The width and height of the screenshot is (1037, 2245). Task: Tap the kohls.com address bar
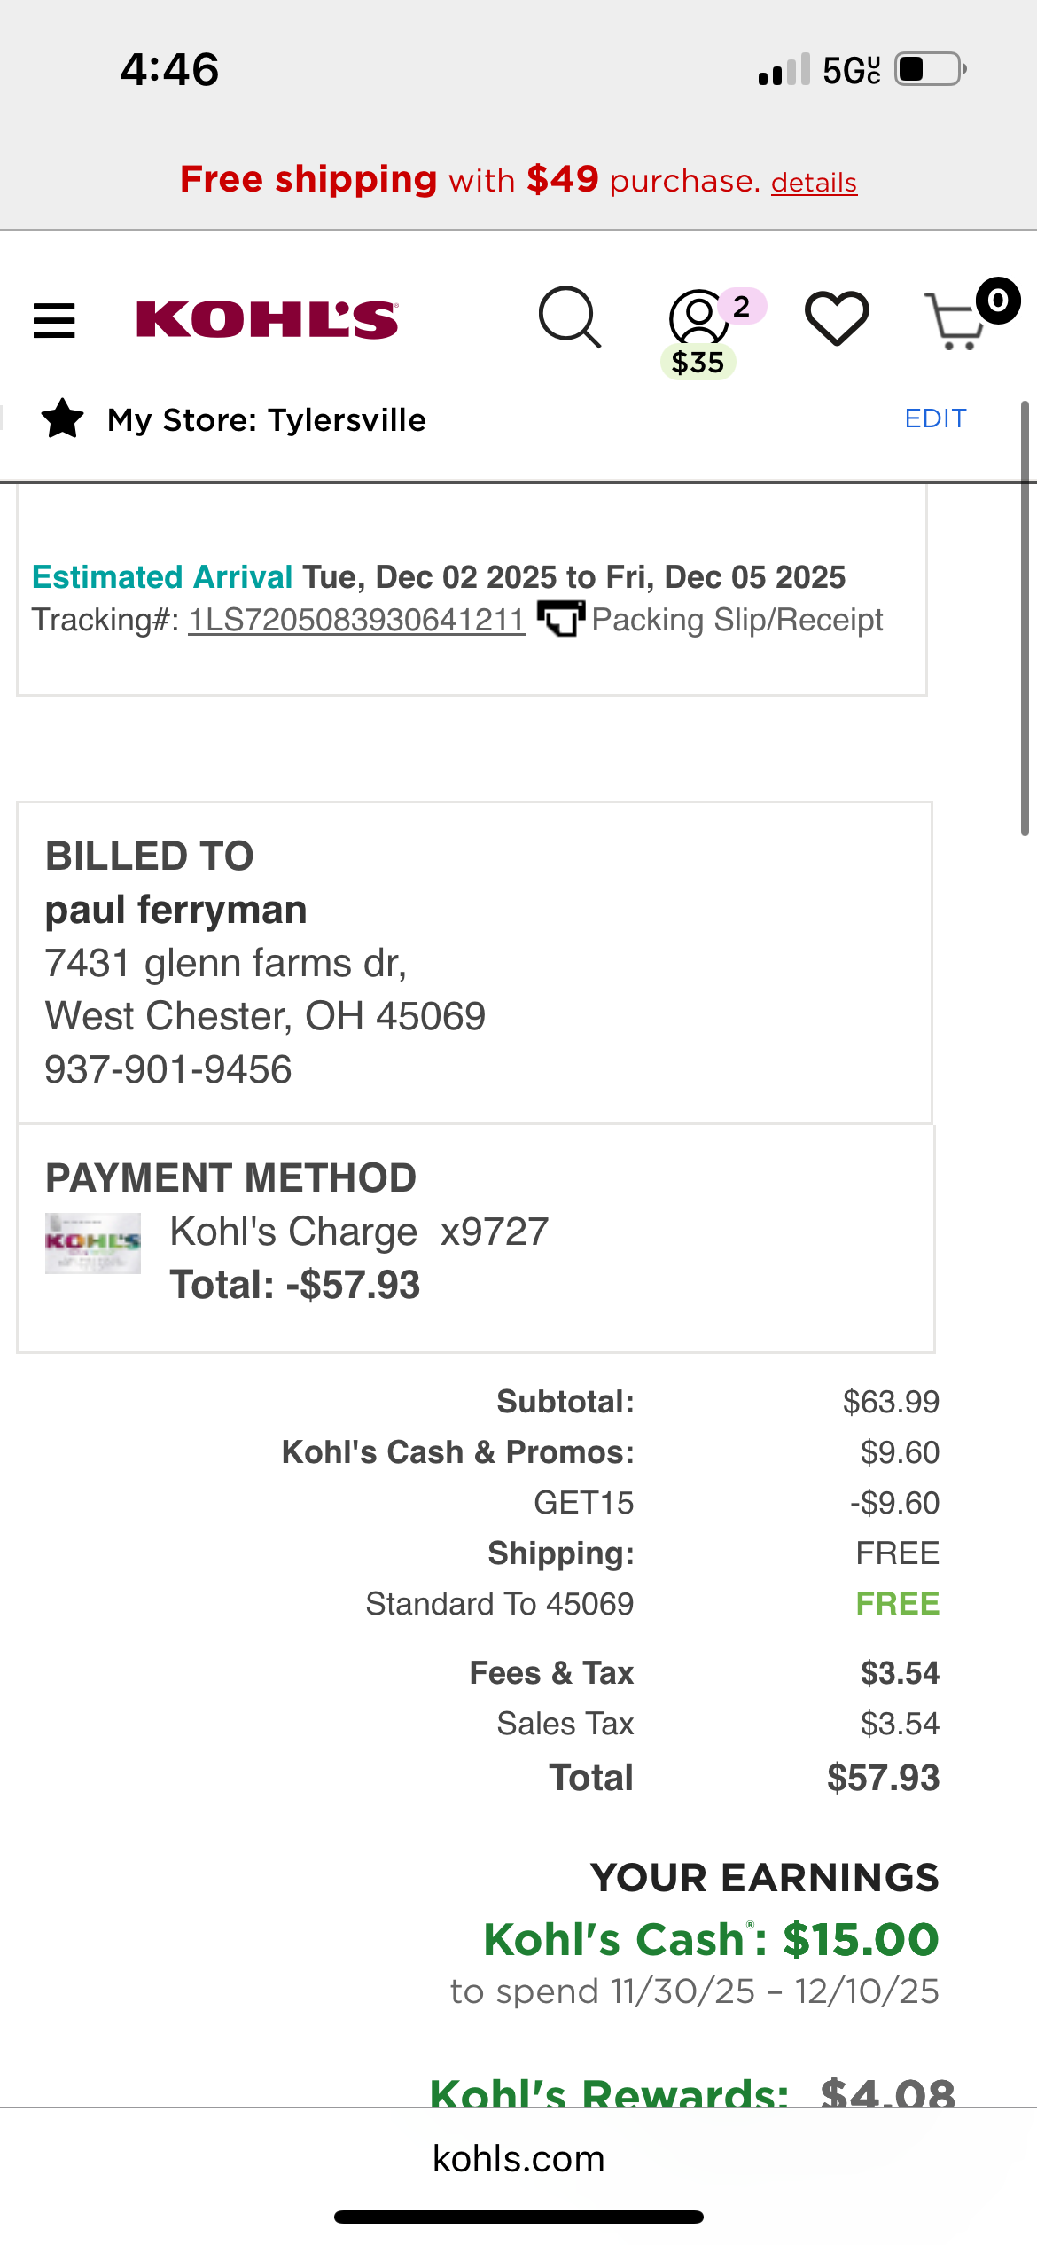tap(518, 2158)
